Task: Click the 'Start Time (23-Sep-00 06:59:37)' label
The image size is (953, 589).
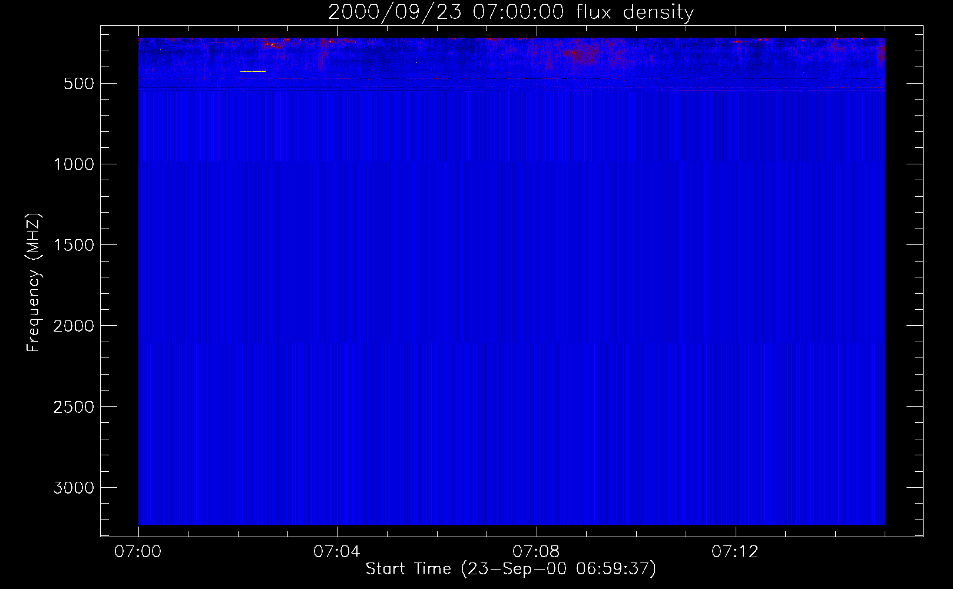Action: [511, 569]
